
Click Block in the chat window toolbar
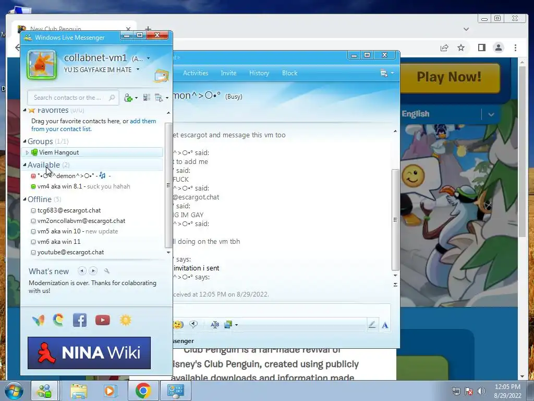pos(290,73)
